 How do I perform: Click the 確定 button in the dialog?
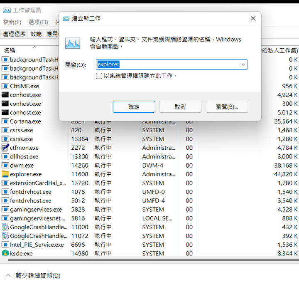(x=134, y=107)
